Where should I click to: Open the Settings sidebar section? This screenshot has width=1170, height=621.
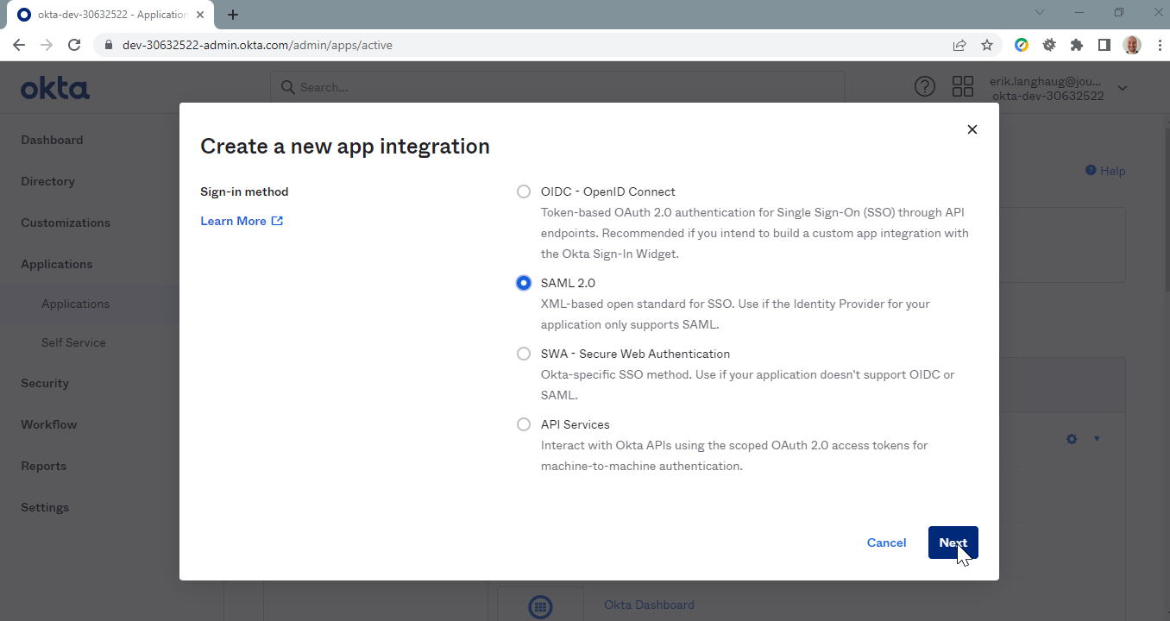[x=45, y=507]
